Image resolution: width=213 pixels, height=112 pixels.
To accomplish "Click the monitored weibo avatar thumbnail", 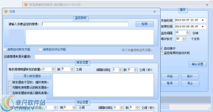I will click(16, 37).
